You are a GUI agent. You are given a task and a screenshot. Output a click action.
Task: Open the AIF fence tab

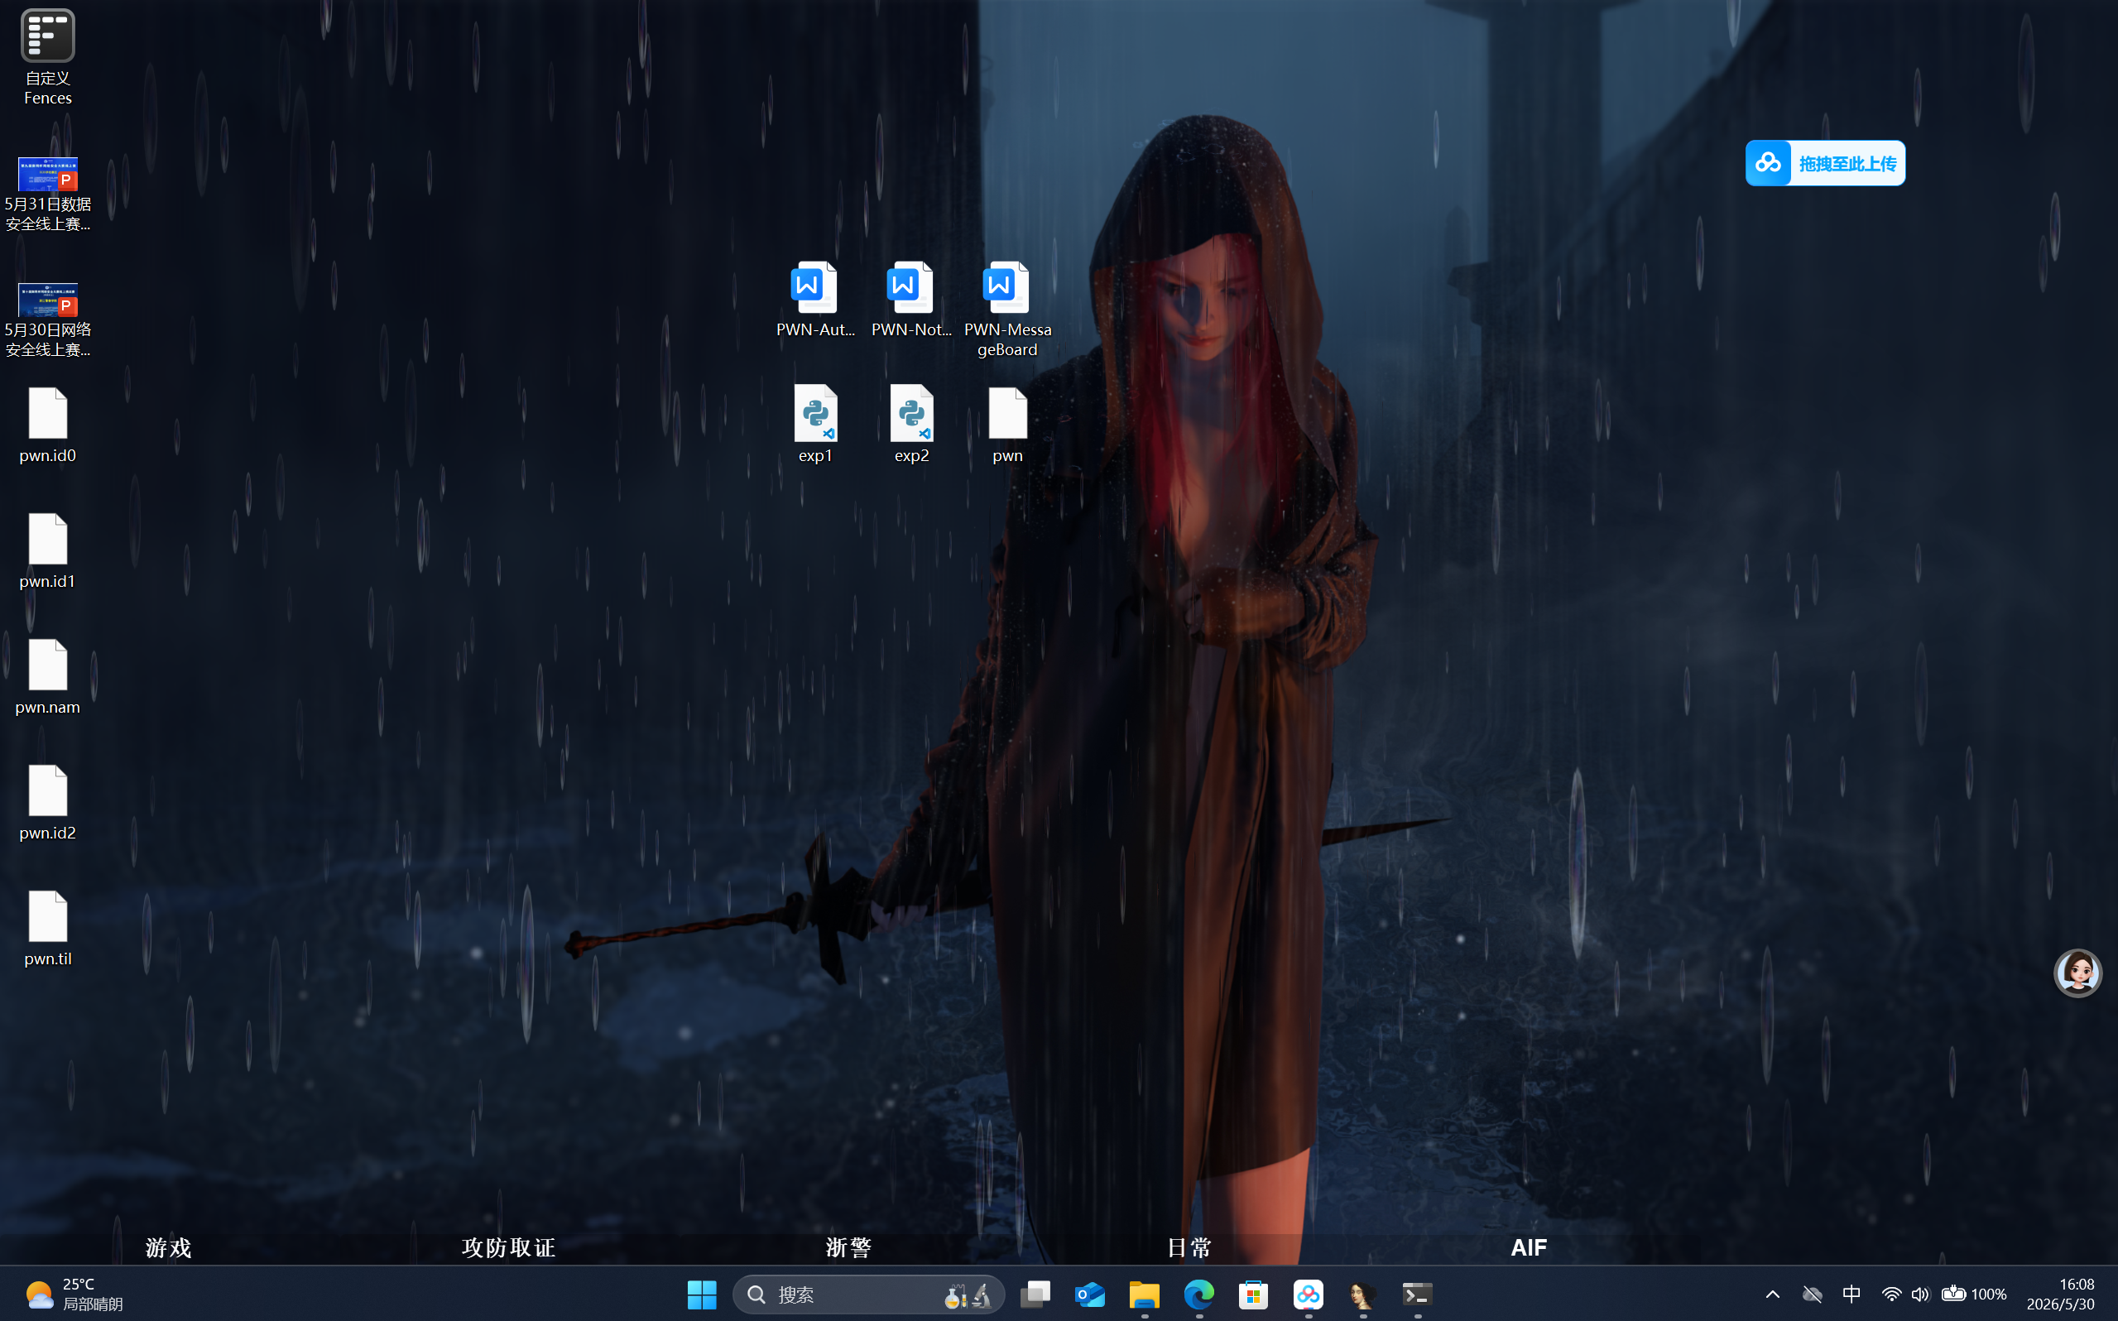click(x=1529, y=1247)
